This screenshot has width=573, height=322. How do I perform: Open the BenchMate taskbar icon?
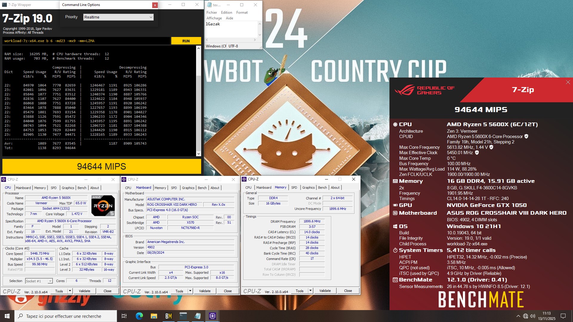[x=168, y=316]
